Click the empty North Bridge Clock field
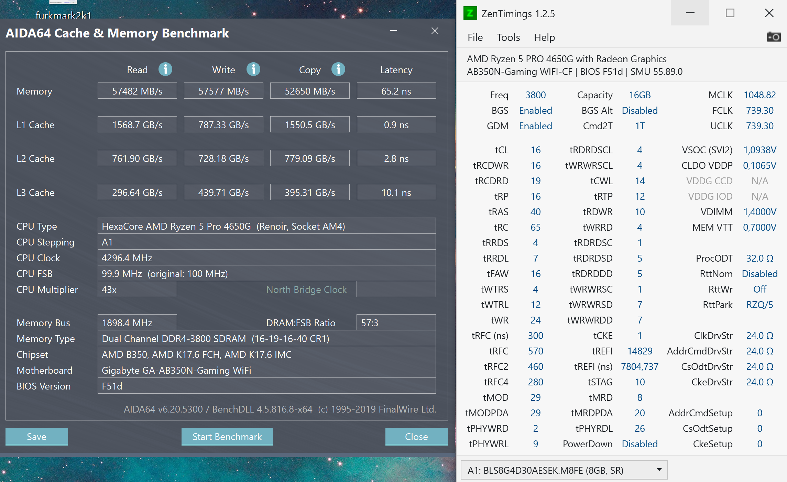This screenshot has height=482, width=787. [396, 289]
